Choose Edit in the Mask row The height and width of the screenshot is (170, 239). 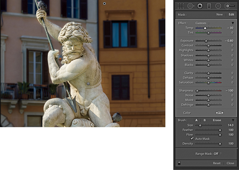pyautogui.click(x=231, y=15)
